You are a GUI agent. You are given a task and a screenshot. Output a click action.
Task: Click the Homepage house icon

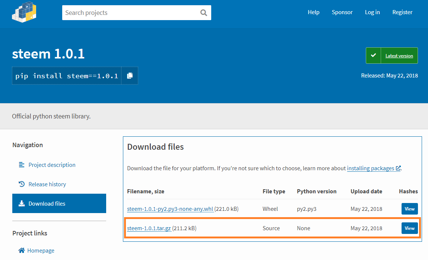pos(22,250)
